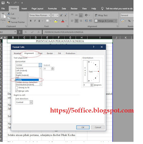Increase font size with larger A icon
The height and width of the screenshot is (144, 143).
point(61,15)
